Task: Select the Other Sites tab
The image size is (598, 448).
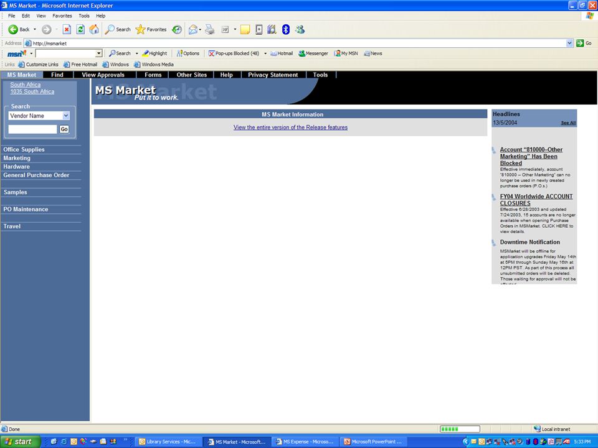Action: click(x=191, y=75)
